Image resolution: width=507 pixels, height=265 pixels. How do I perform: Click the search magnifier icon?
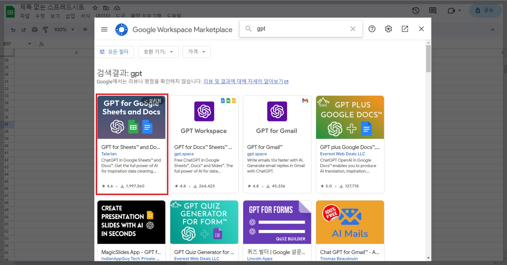click(249, 29)
